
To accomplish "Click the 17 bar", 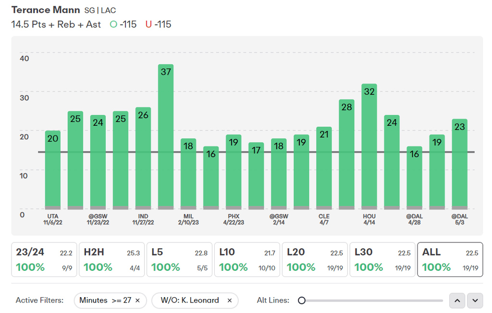I will click(256, 176).
